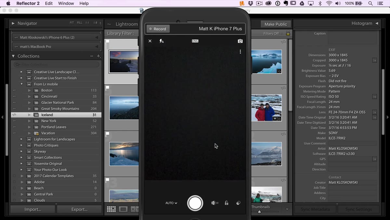Click the Sync Settings button
The image size is (390, 220).
coord(358,209)
